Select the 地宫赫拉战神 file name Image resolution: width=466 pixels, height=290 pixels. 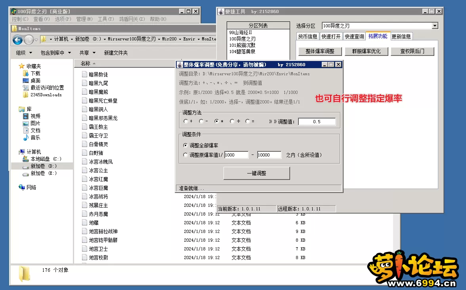pos(103,231)
